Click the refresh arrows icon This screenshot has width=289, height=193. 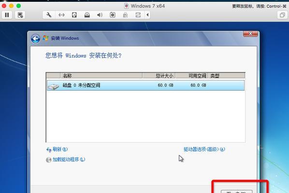pos(49,150)
